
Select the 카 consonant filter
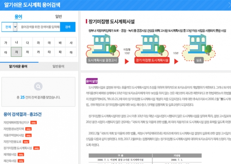38,52
